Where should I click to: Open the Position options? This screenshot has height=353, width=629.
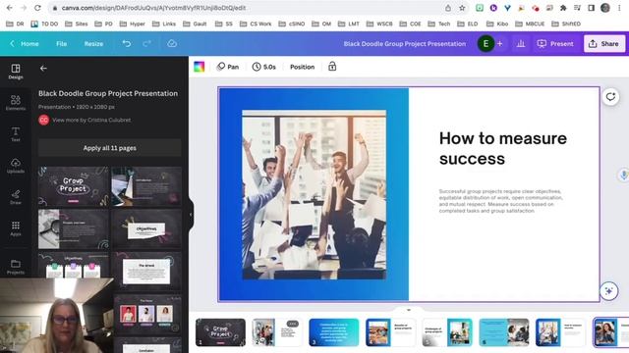302,67
